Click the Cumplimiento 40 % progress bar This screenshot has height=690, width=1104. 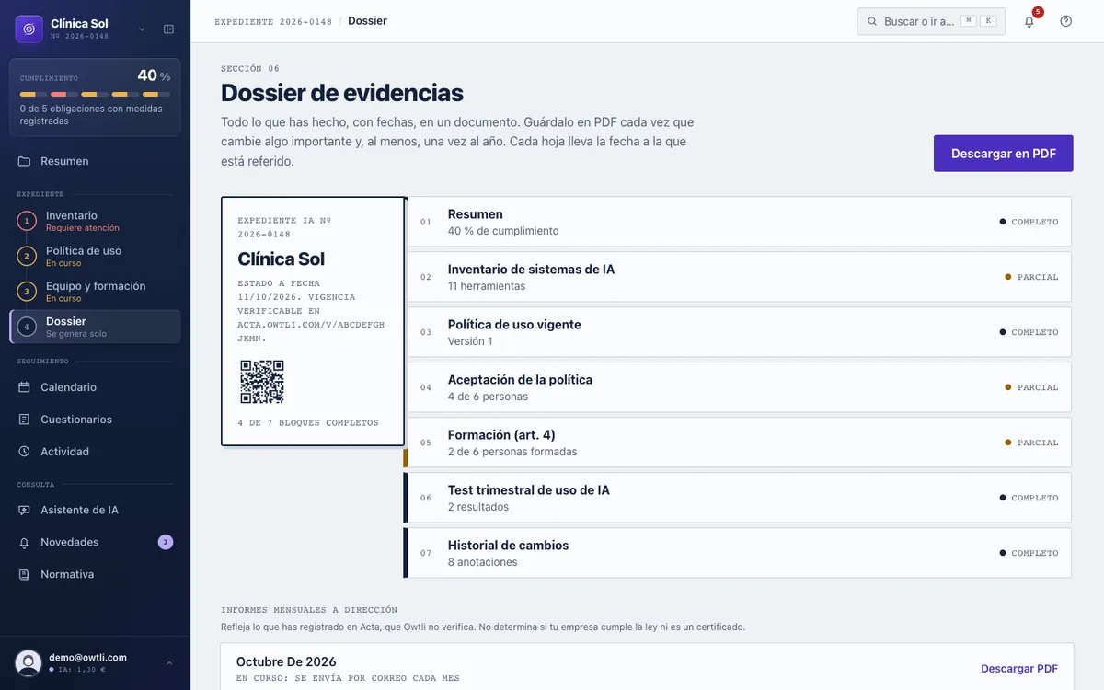click(95, 94)
